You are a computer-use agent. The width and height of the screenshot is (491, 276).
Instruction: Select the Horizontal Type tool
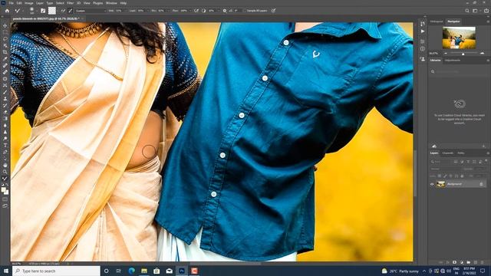point(5,145)
